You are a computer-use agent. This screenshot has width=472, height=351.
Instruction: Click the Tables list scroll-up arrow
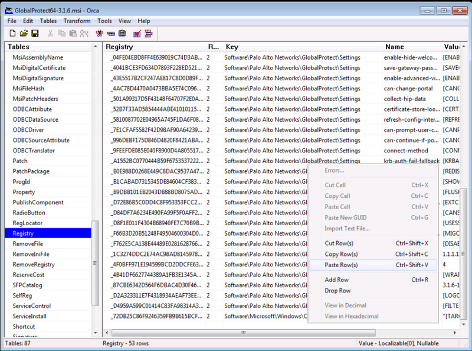tap(96, 47)
